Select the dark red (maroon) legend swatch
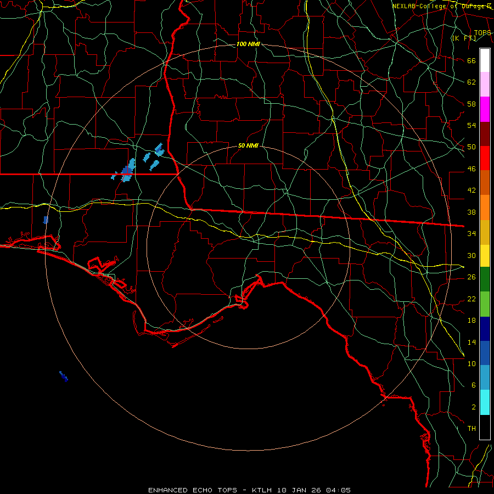 485,134
